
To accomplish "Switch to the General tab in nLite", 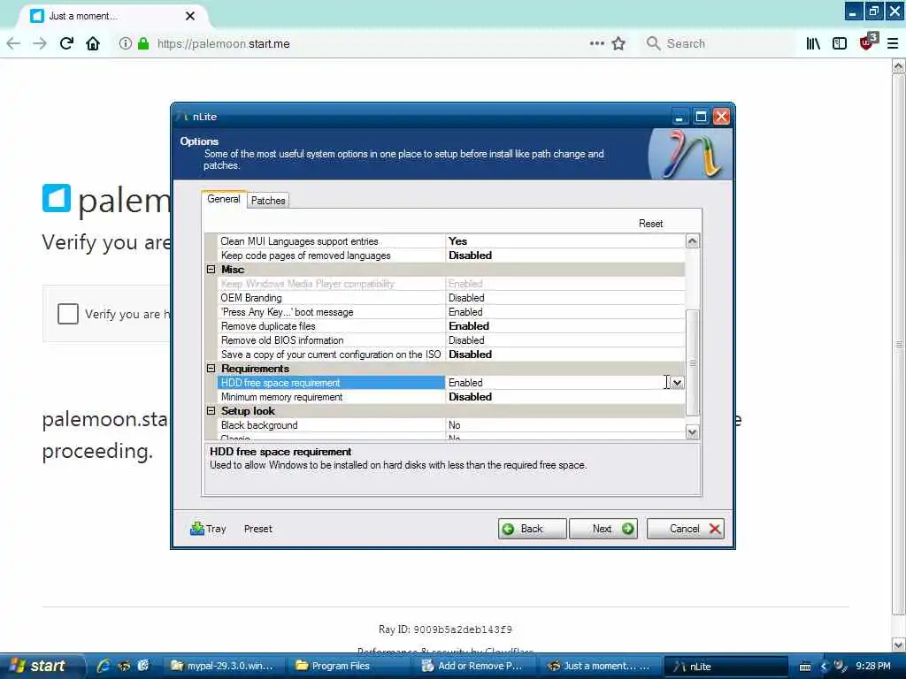I will (224, 199).
